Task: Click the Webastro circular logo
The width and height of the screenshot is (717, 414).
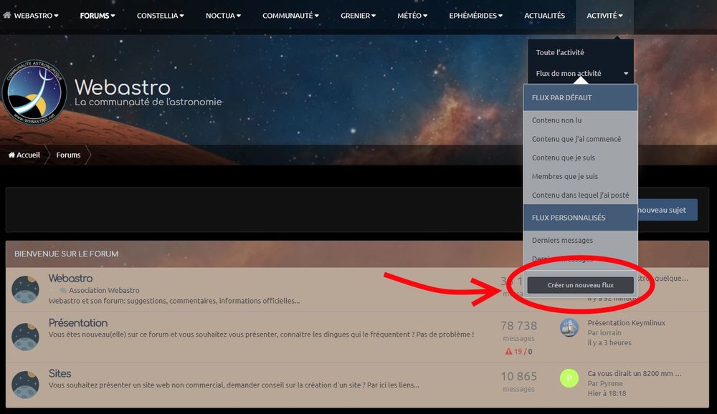Action: pos(34,92)
